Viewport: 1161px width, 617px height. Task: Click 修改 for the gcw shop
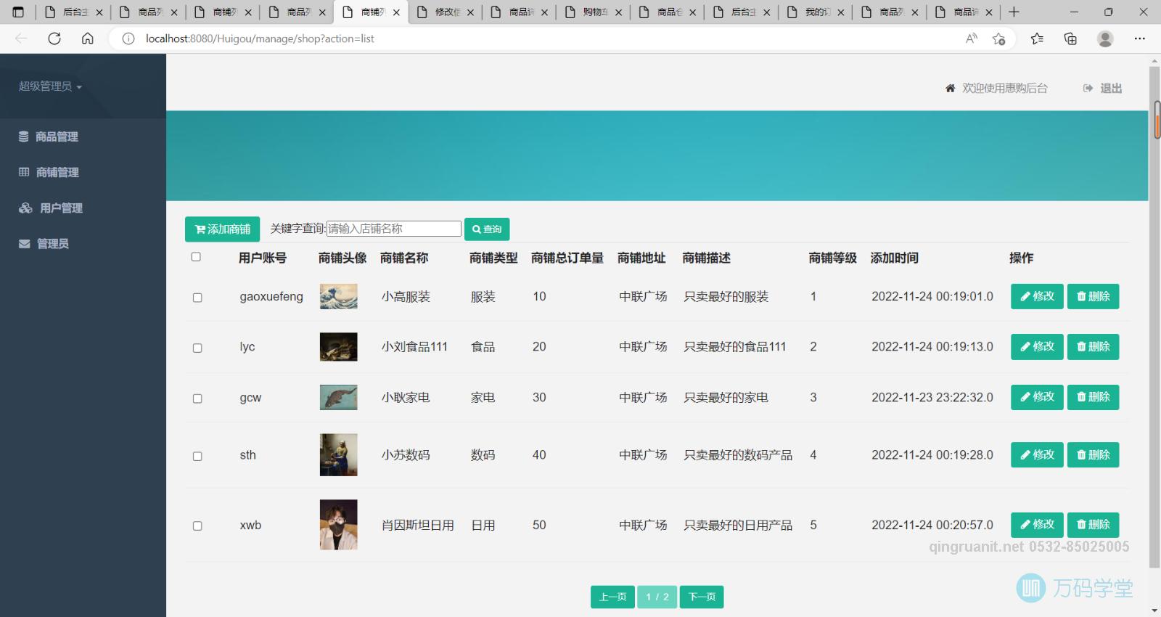point(1037,397)
